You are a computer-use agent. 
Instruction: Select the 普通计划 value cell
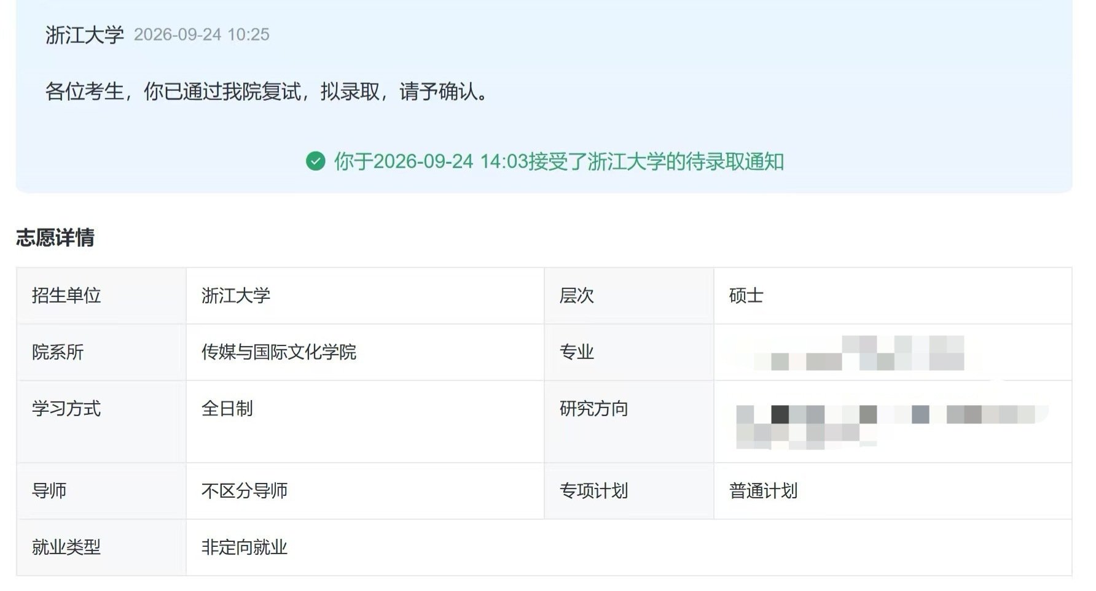click(x=893, y=491)
